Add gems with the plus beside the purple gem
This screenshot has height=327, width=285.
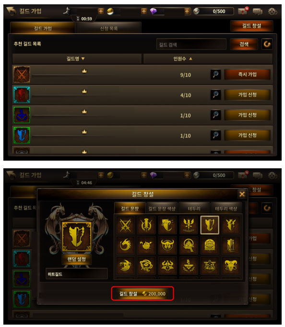click(187, 11)
